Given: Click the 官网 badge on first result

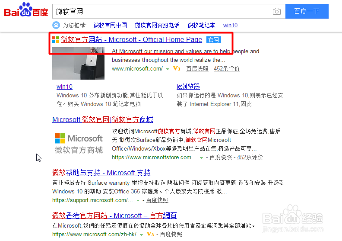Looking at the screenshot, I should (x=213, y=40).
